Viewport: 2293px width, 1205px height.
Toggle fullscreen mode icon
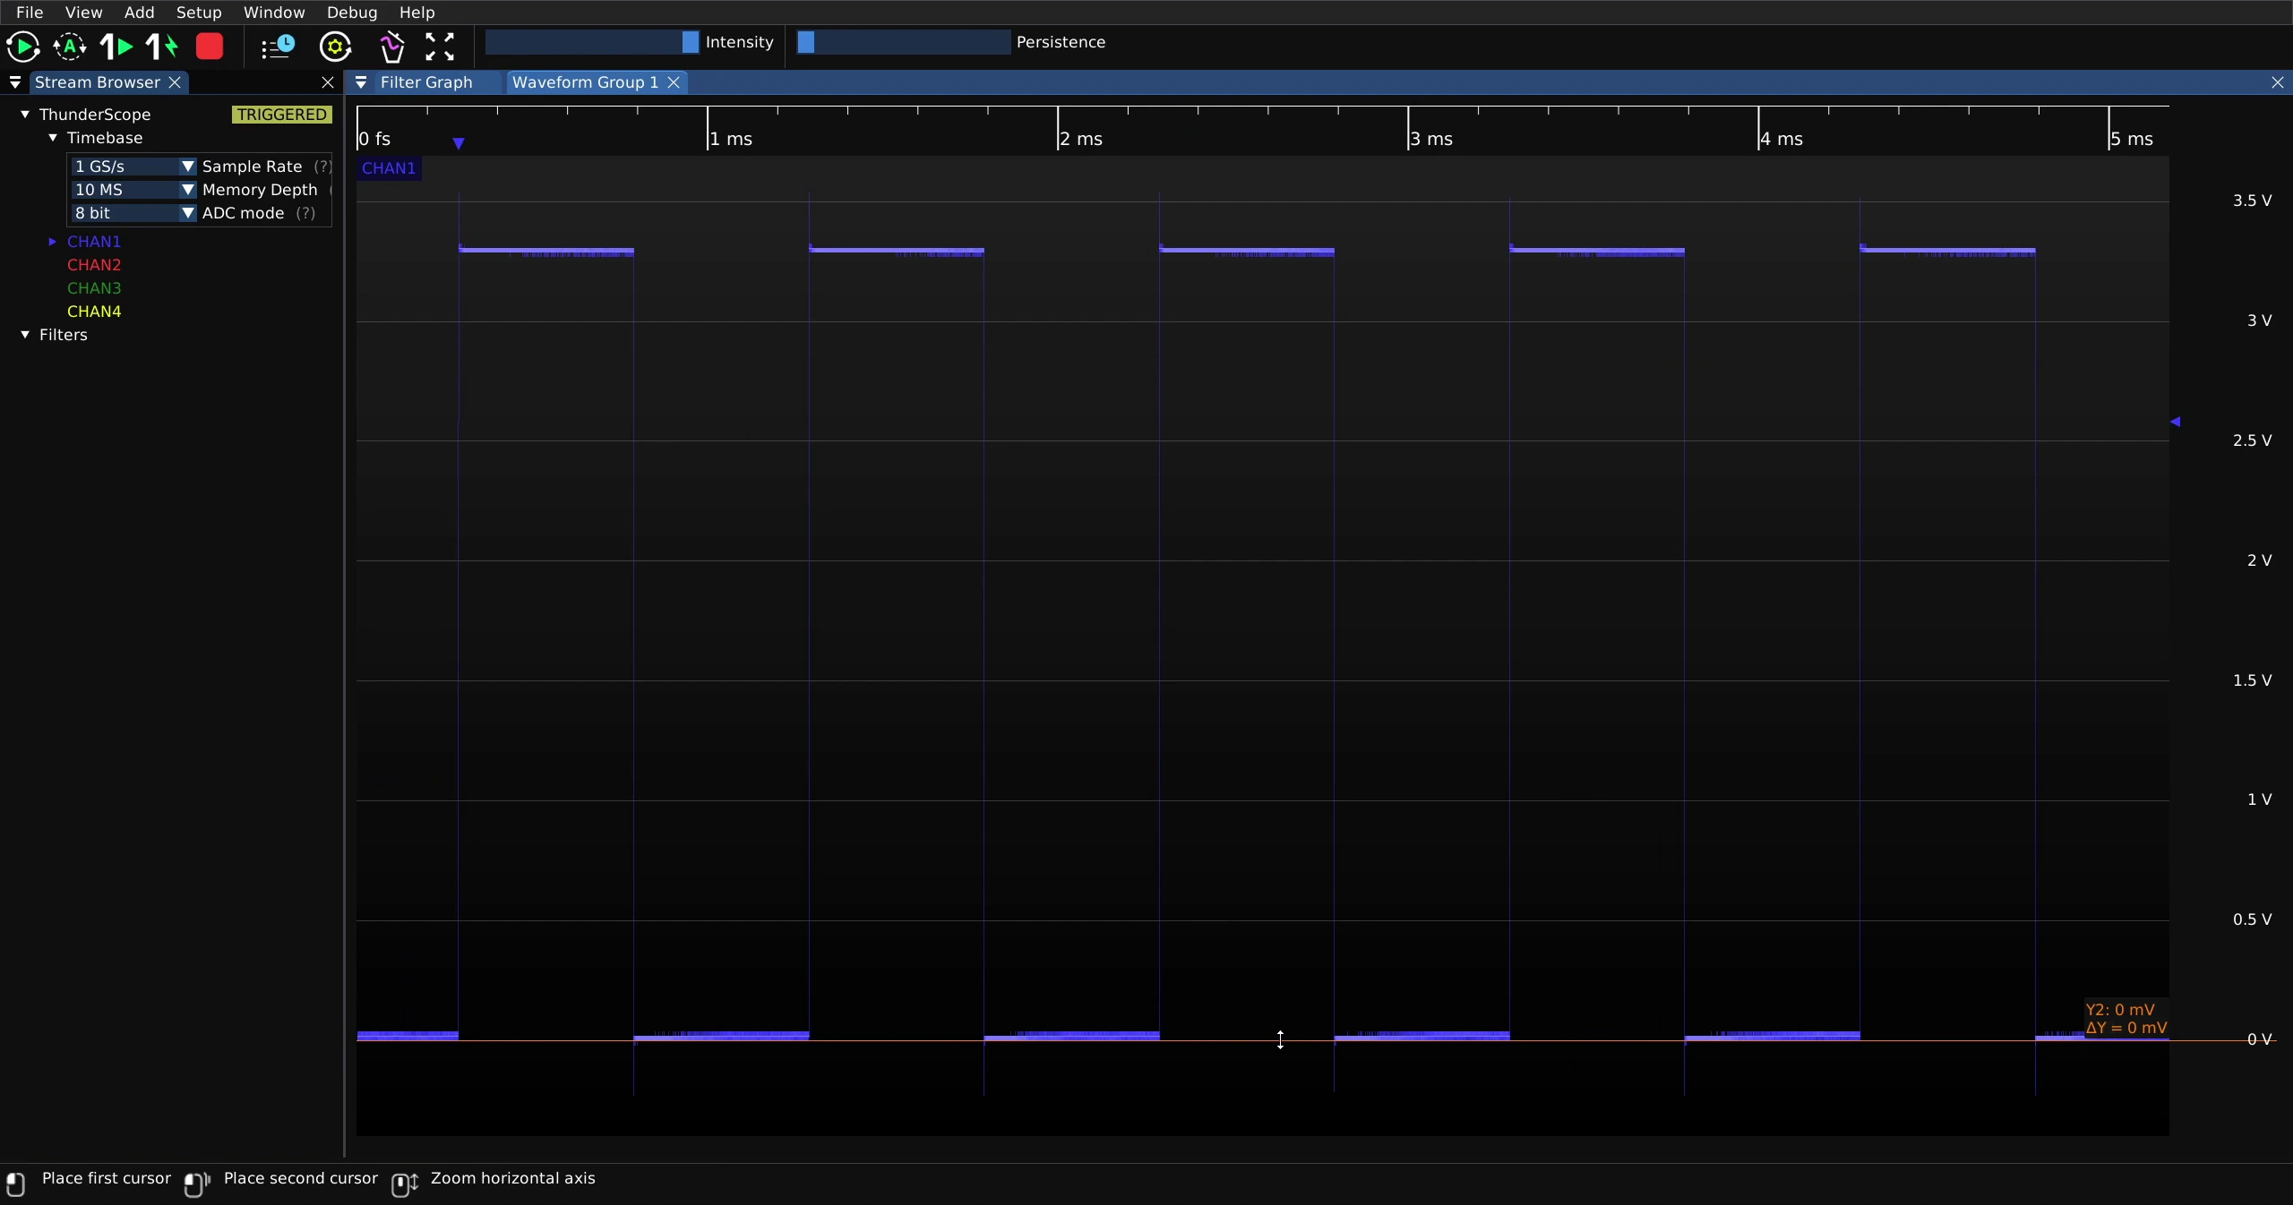click(439, 46)
